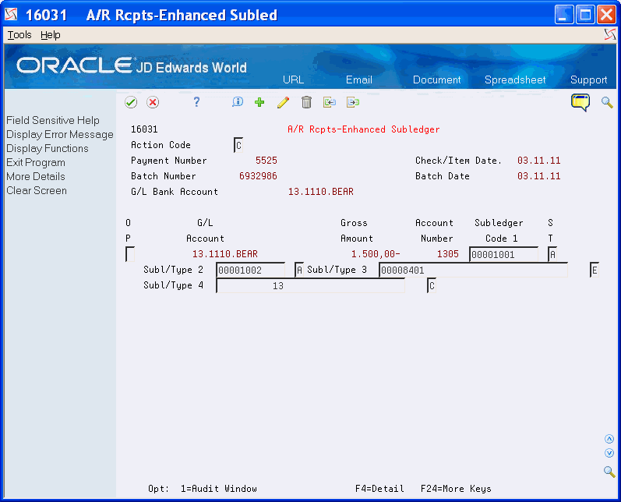
Task: Click the scroll up arrow icon
Action: pos(609,439)
